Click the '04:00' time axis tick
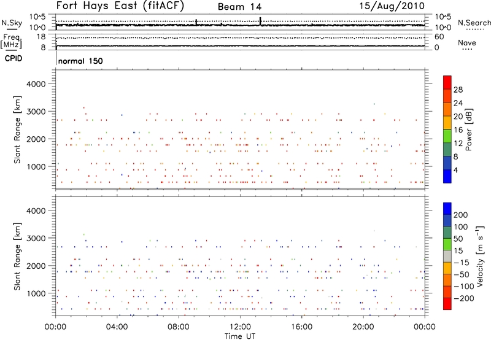The height and width of the screenshot is (340, 491). pos(117,327)
